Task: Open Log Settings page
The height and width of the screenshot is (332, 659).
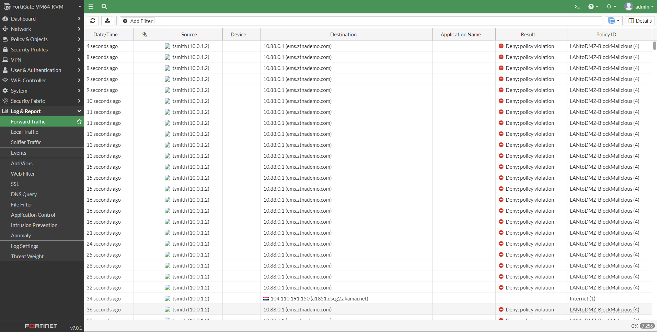Action: pyautogui.click(x=42, y=246)
